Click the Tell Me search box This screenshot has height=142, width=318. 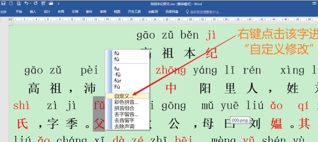[x=205, y=12]
